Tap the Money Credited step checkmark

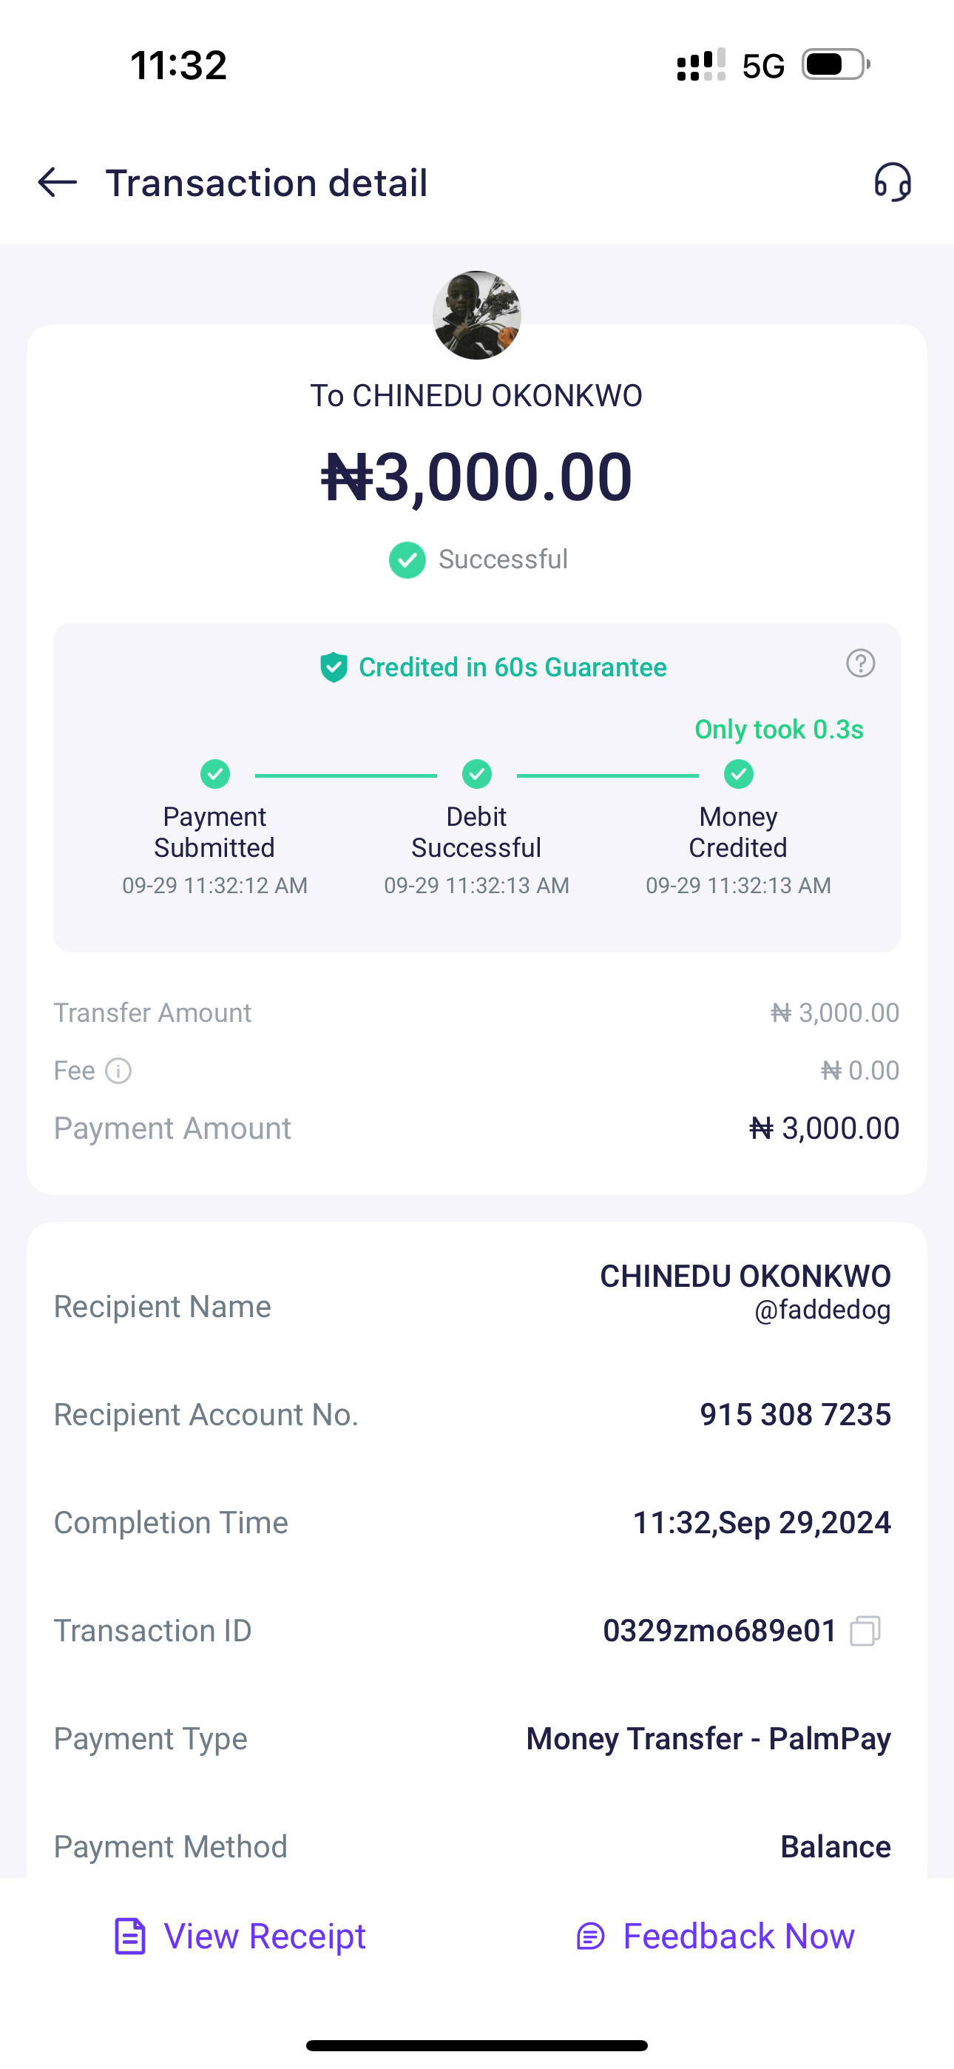coord(738,774)
